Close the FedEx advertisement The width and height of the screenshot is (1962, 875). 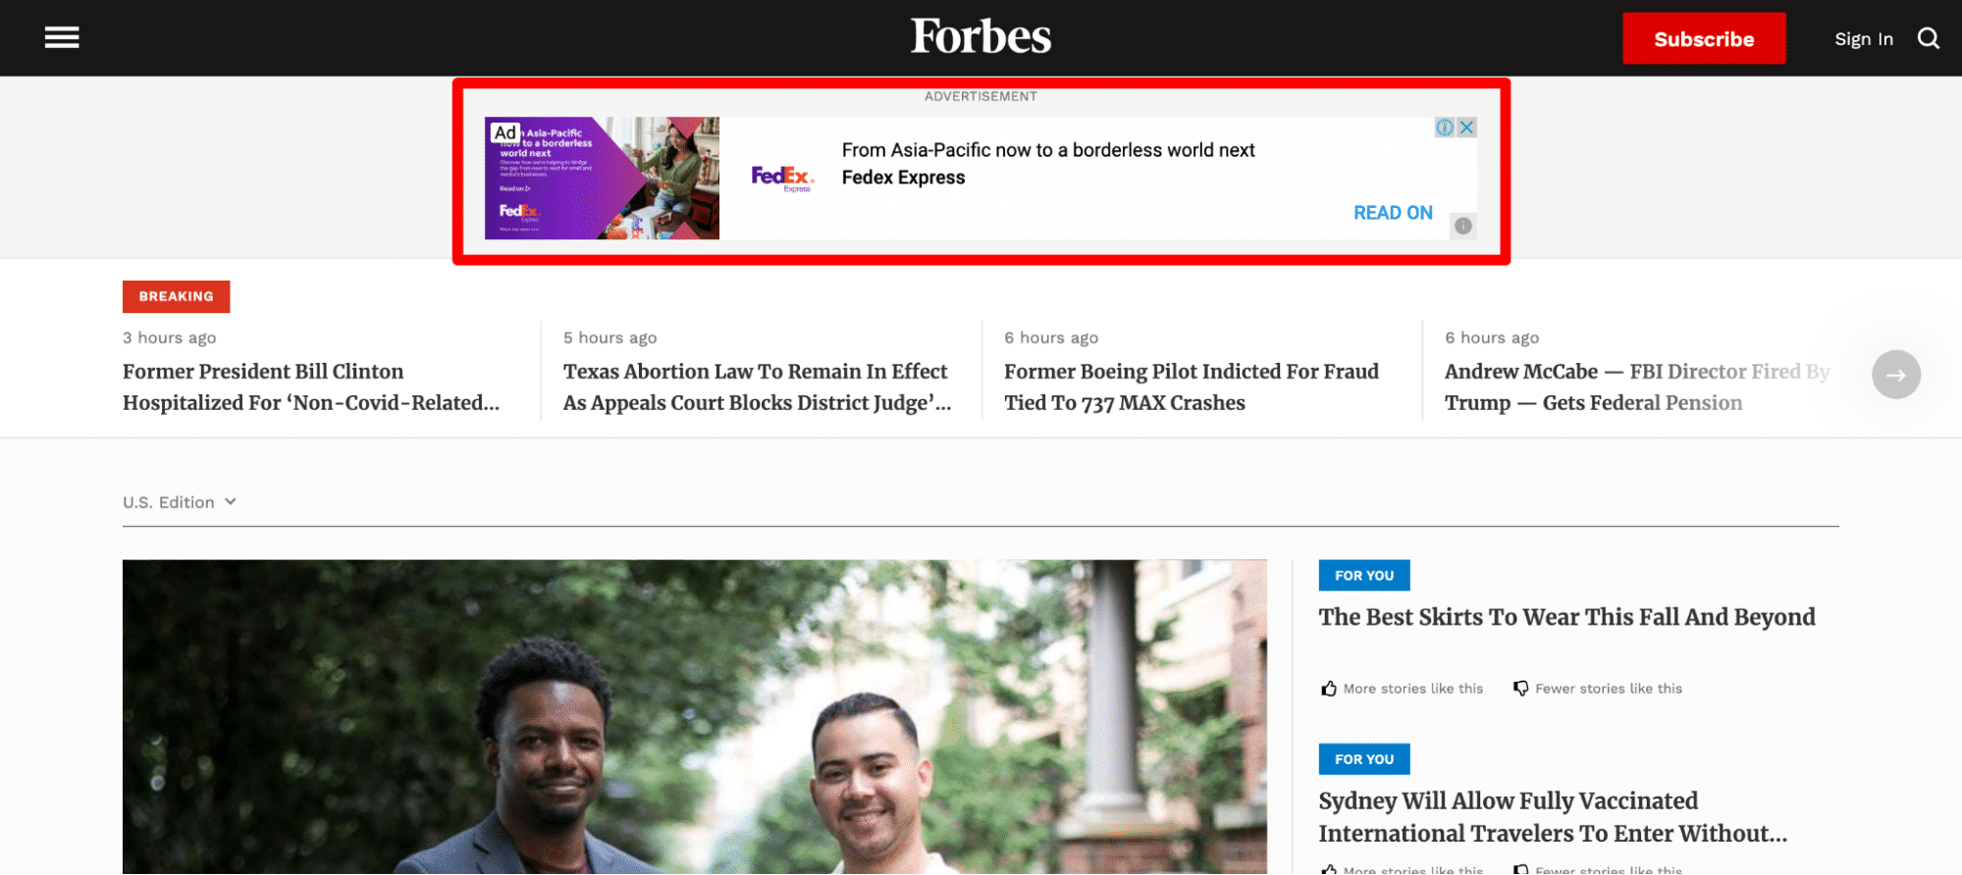(x=1466, y=128)
